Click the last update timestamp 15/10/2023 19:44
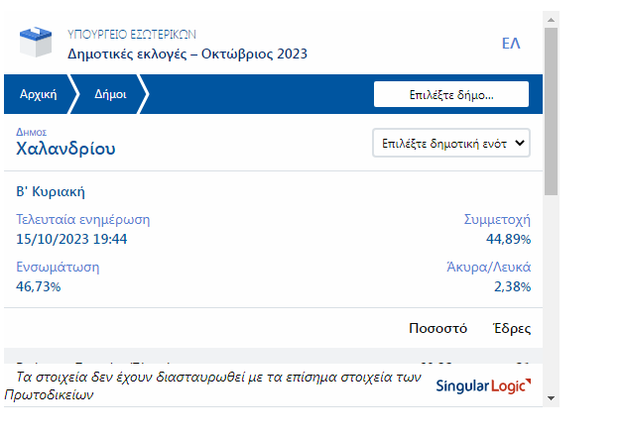The image size is (624, 437). point(71,239)
